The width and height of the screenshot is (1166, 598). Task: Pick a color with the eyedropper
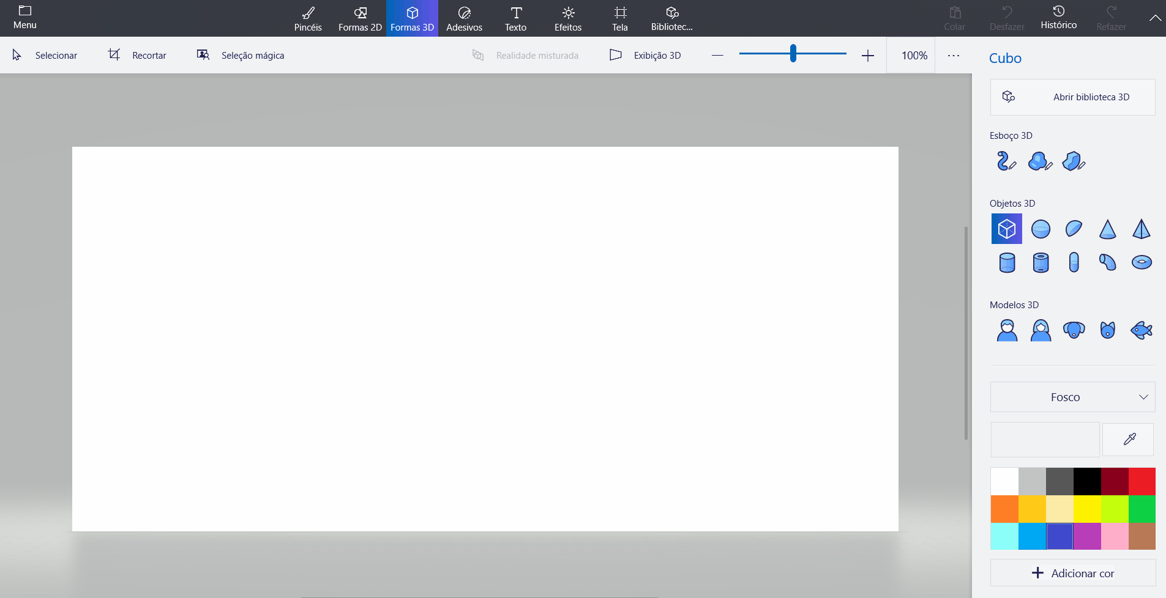tap(1129, 439)
